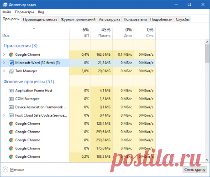
Task: Click the Снять задачу button
Action: pyautogui.click(x=195, y=170)
